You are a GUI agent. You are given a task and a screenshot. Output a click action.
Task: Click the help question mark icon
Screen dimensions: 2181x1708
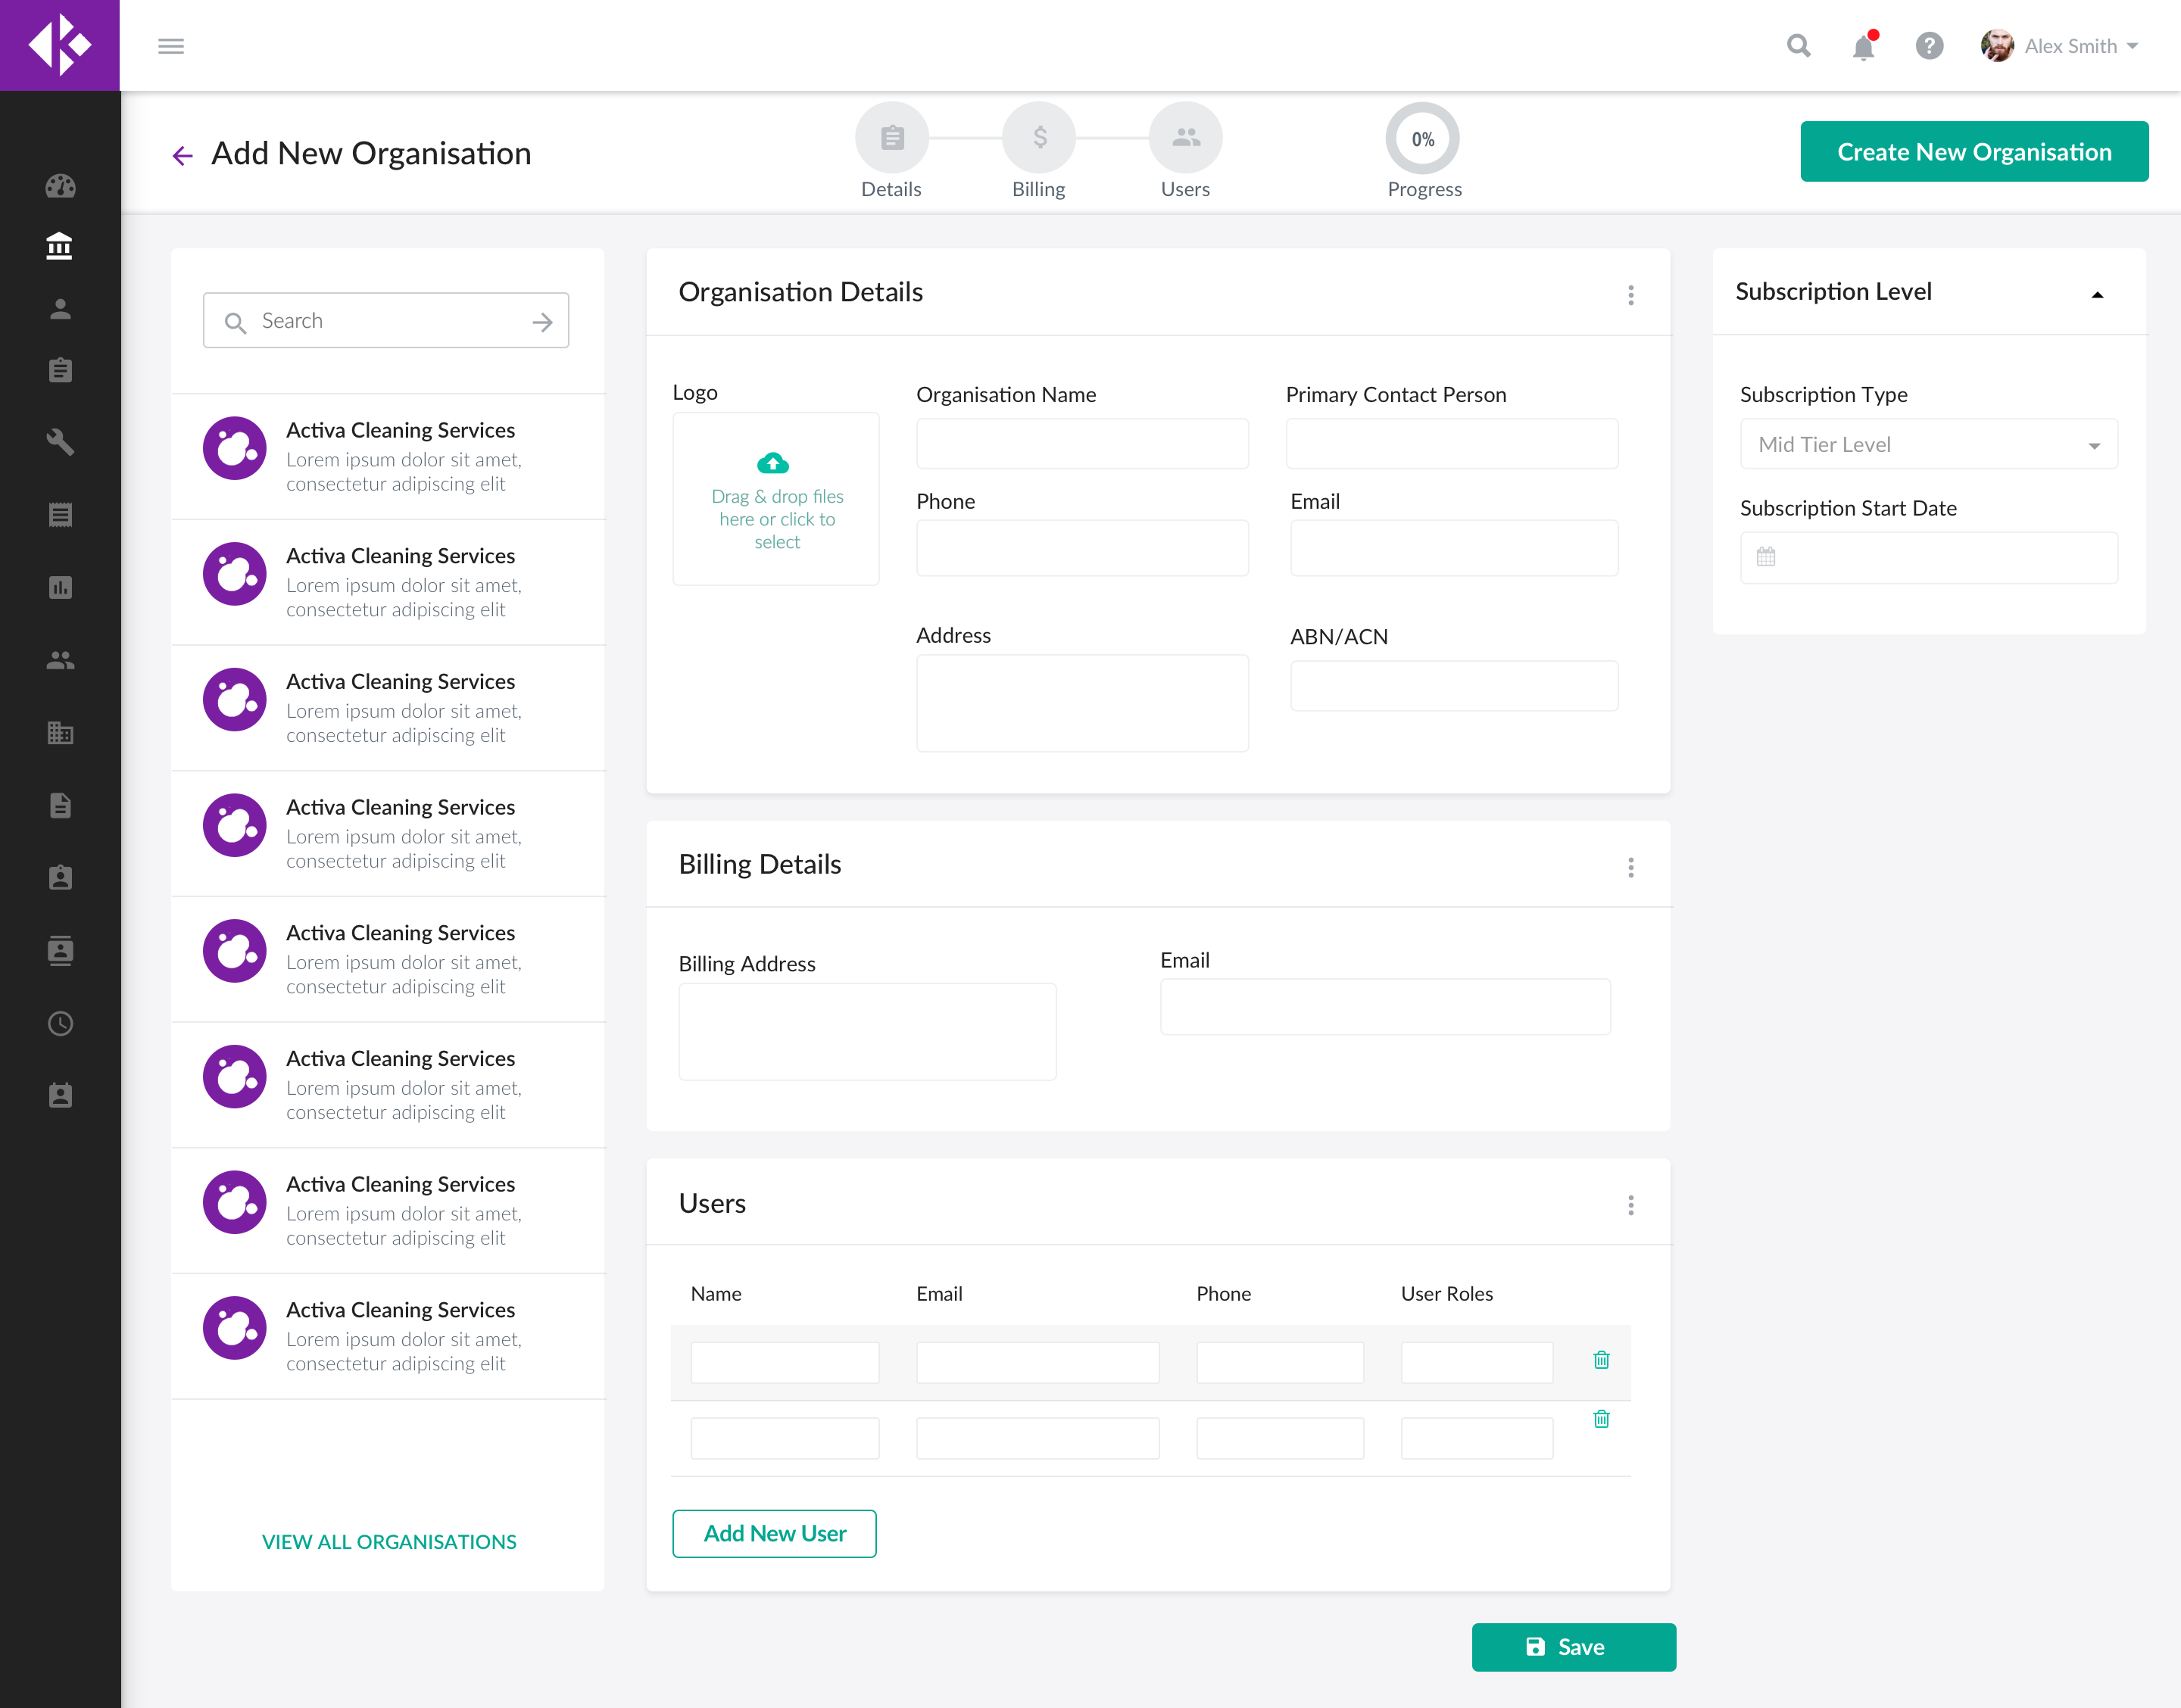(x=1929, y=46)
